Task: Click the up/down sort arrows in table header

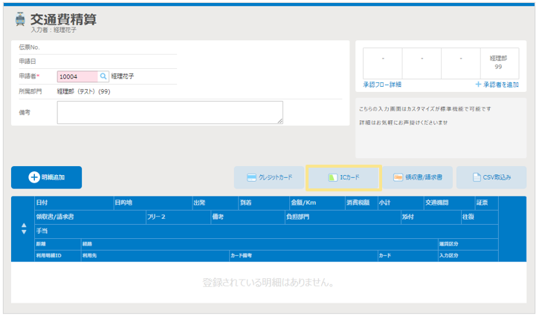Action: 23,229
